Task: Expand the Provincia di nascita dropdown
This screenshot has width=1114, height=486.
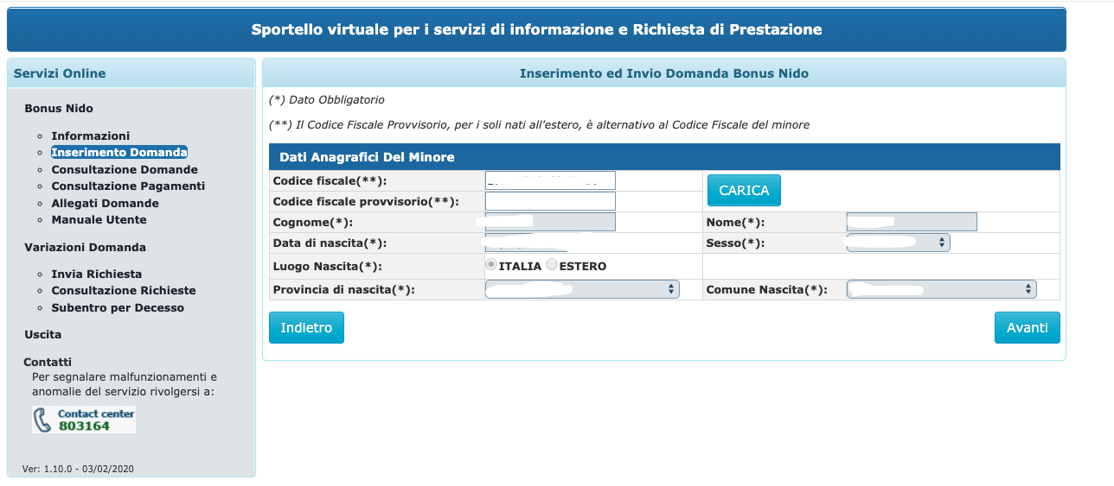Action: (x=582, y=289)
